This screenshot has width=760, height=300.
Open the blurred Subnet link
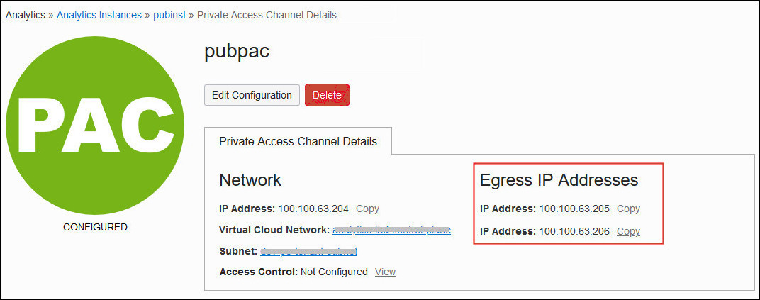[308, 251]
